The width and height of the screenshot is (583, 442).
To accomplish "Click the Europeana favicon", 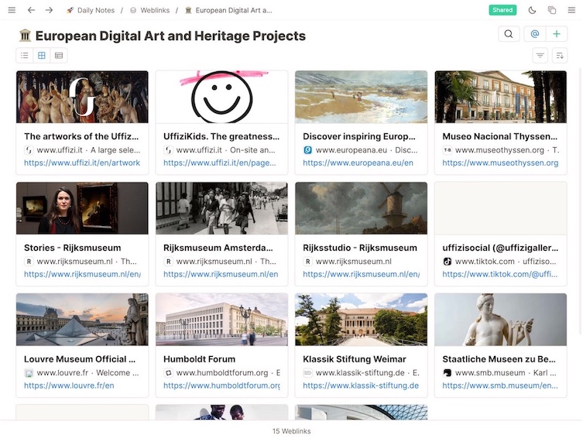I will (308, 150).
